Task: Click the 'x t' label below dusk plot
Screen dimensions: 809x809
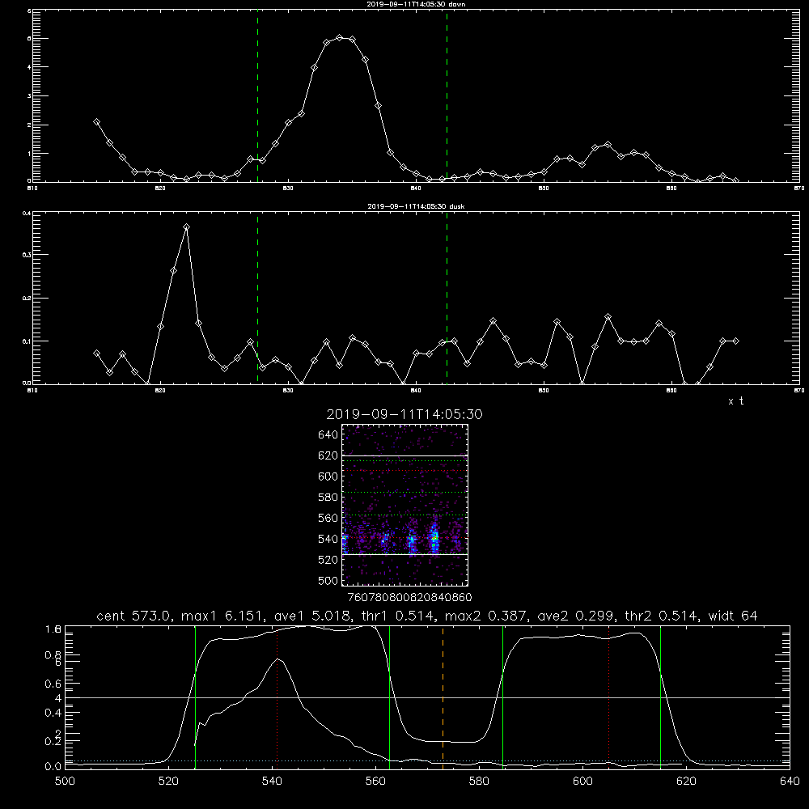Action: click(x=735, y=401)
